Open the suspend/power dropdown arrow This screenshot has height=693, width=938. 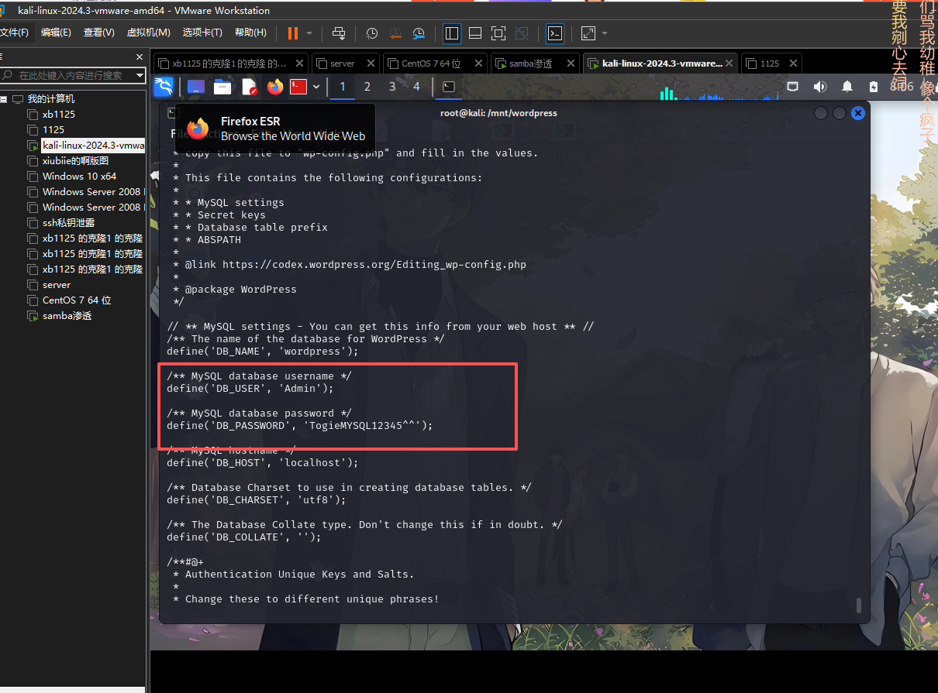point(309,33)
